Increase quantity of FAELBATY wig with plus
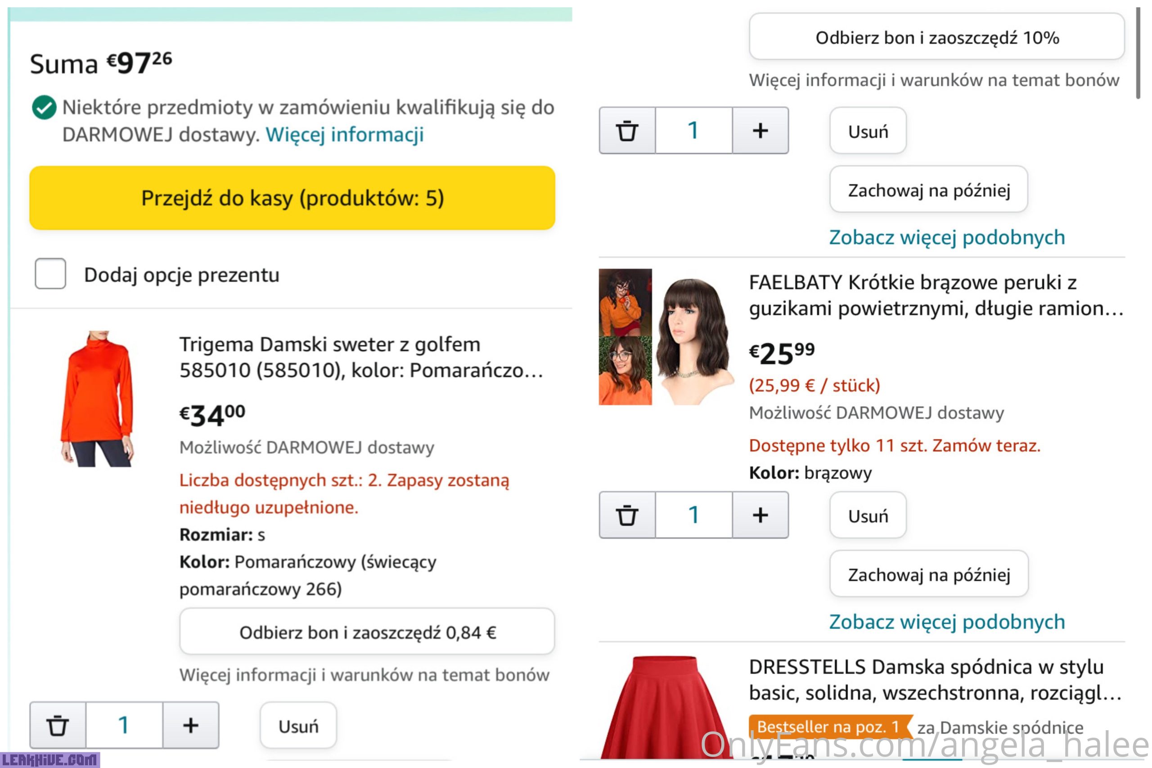Viewport: 1152px width, 768px height. point(760,515)
